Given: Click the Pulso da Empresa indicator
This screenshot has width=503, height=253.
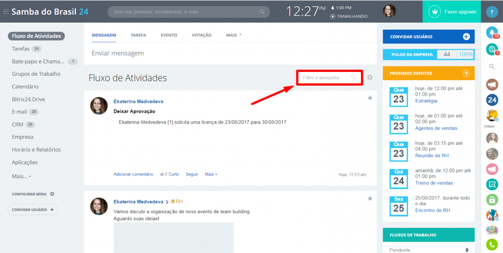Looking at the screenshot, I should [429, 55].
